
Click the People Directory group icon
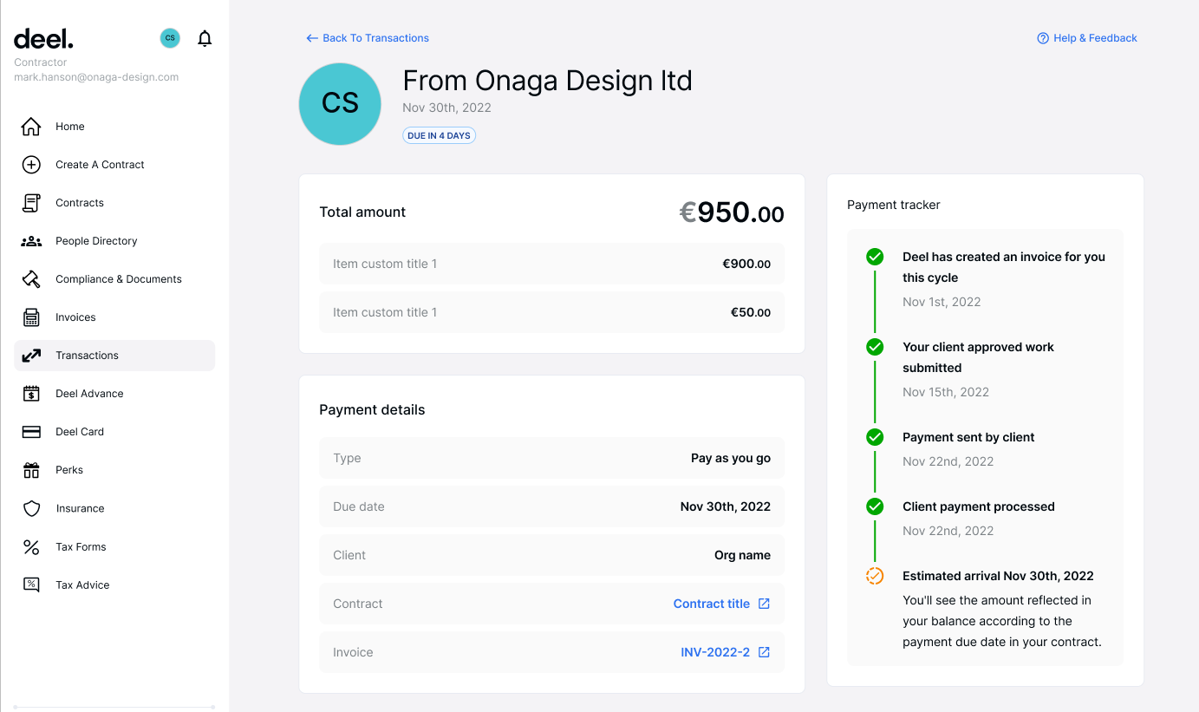click(x=31, y=241)
